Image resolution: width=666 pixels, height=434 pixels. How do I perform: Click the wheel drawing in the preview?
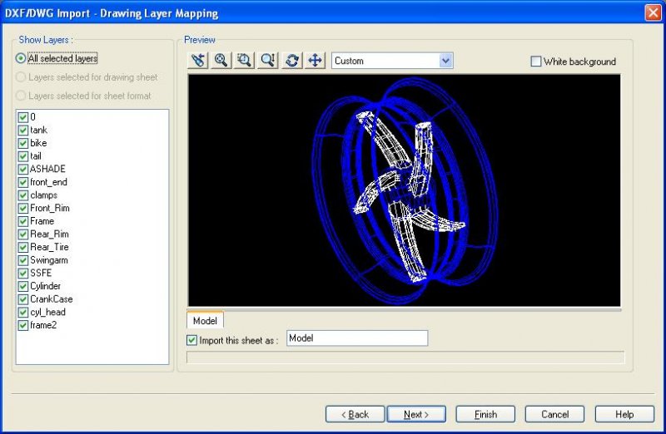[405, 190]
